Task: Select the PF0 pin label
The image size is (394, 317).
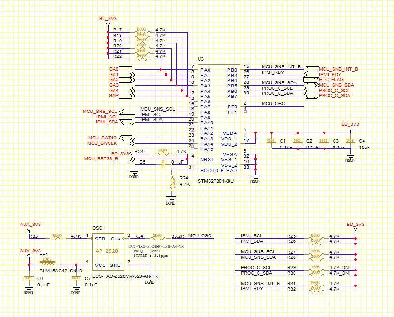Action: click(x=232, y=107)
